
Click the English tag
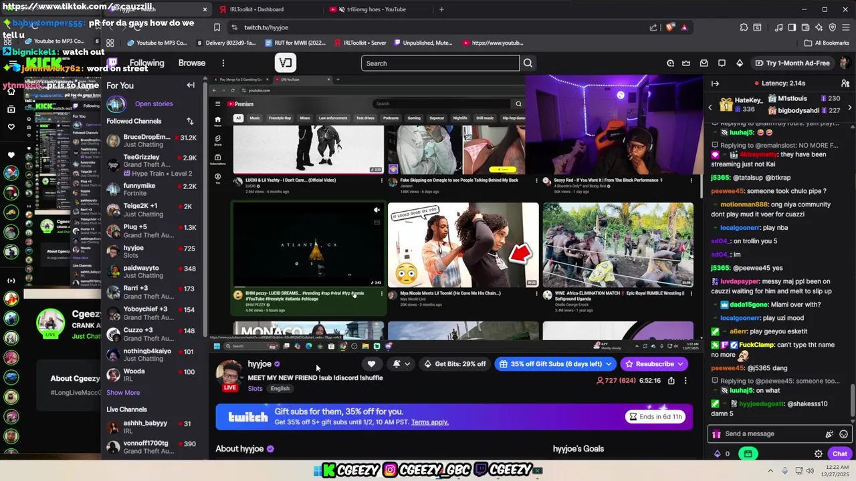tap(280, 389)
